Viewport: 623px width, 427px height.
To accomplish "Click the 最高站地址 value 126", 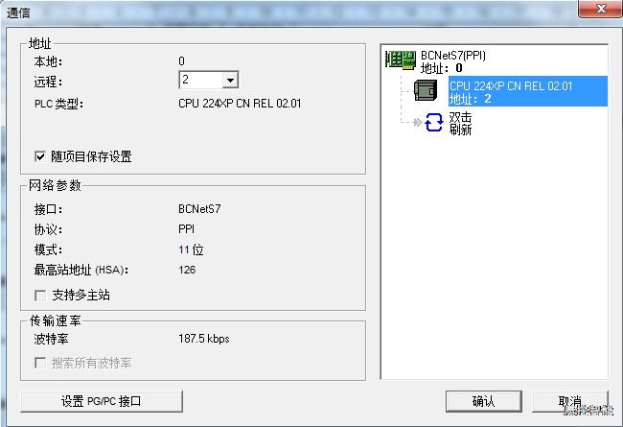I will (187, 270).
